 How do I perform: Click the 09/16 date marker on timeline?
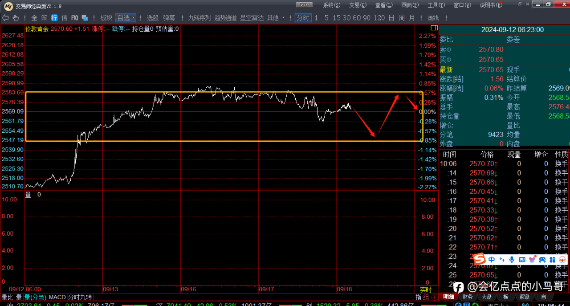[x=188, y=289]
